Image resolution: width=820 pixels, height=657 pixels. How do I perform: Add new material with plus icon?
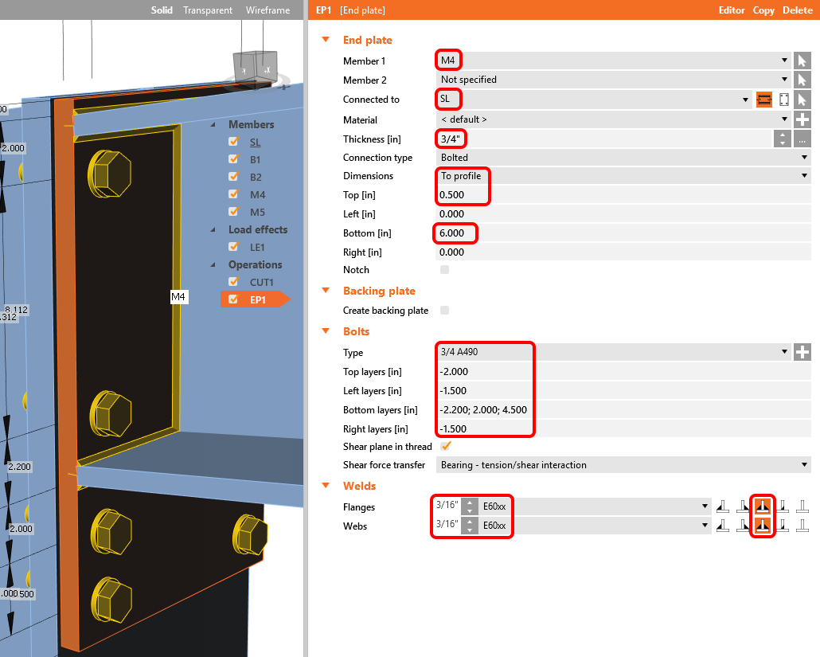(x=802, y=119)
